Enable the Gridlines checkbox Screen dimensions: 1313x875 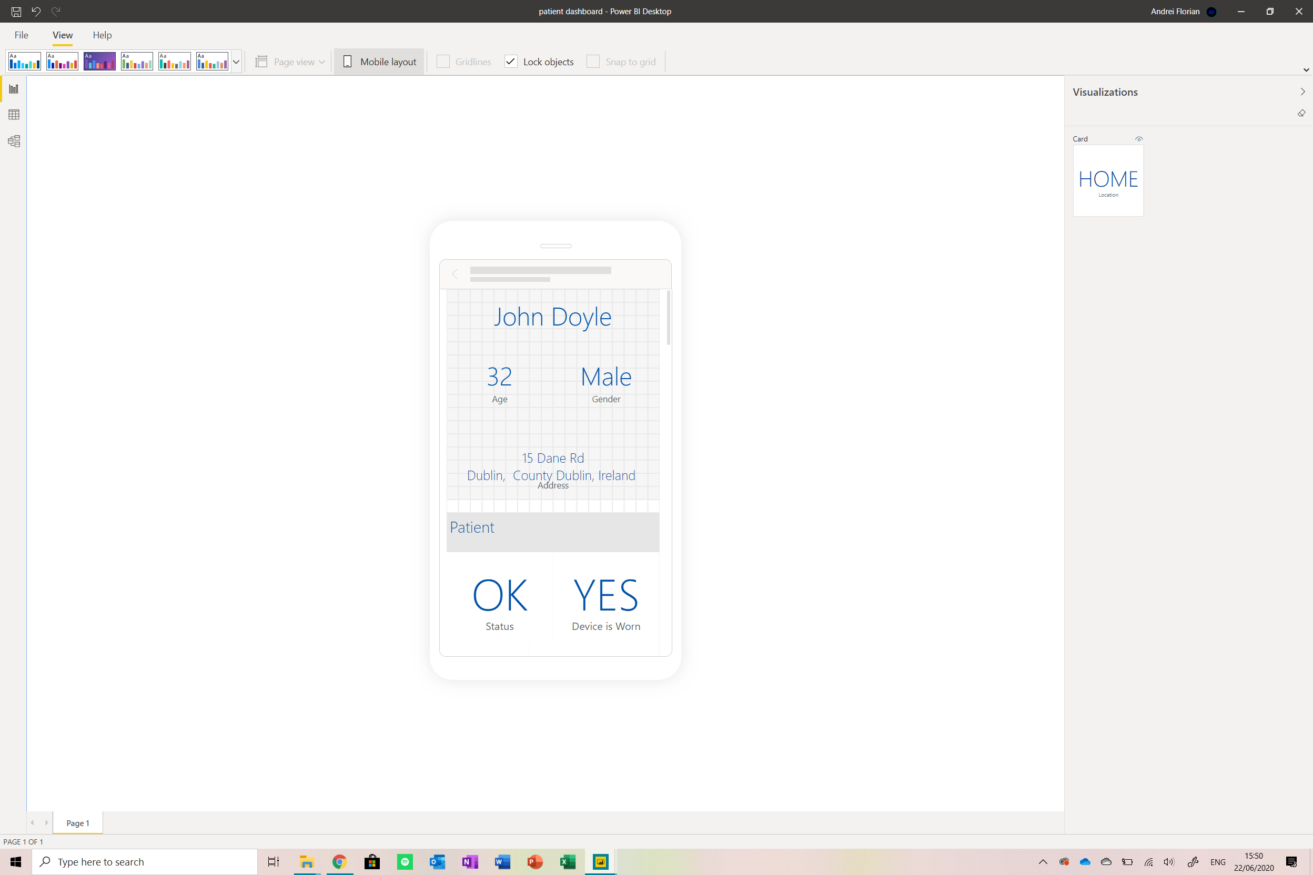443,62
